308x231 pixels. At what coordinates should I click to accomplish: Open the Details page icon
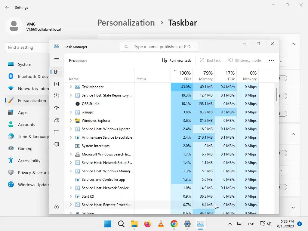57,132
